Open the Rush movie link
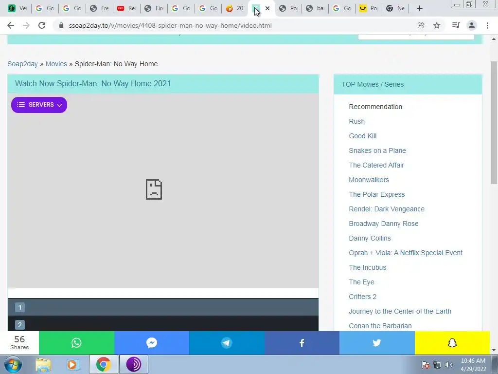The height and width of the screenshot is (374, 498). click(356, 121)
